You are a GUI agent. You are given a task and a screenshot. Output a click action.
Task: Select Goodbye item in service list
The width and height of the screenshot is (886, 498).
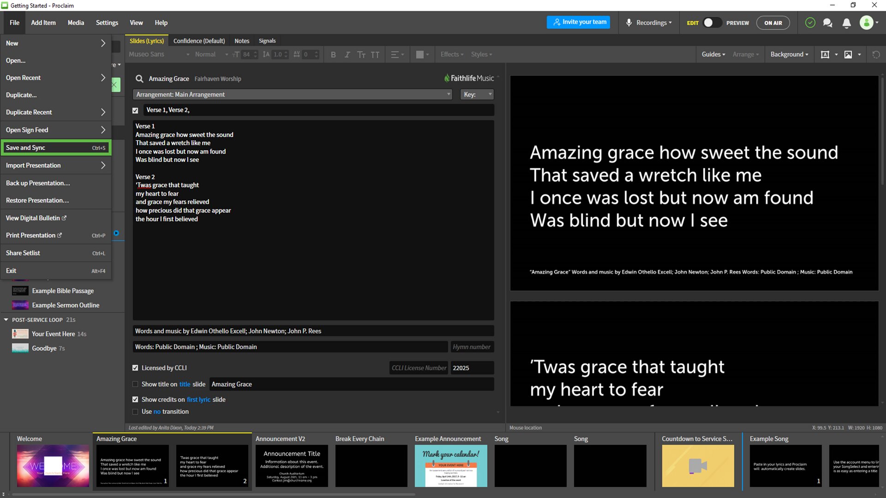(x=44, y=348)
